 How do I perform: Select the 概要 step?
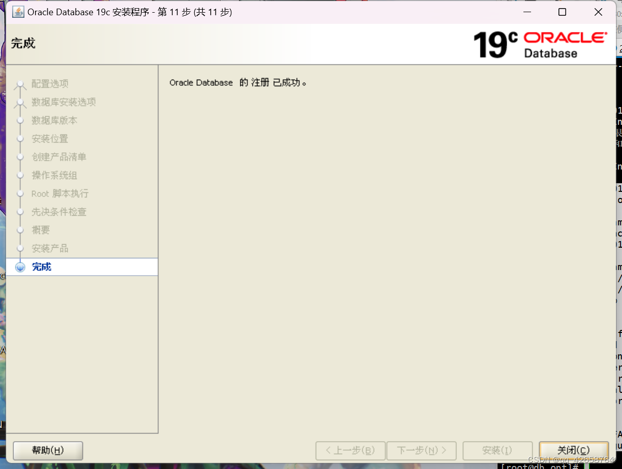(x=41, y=230)
